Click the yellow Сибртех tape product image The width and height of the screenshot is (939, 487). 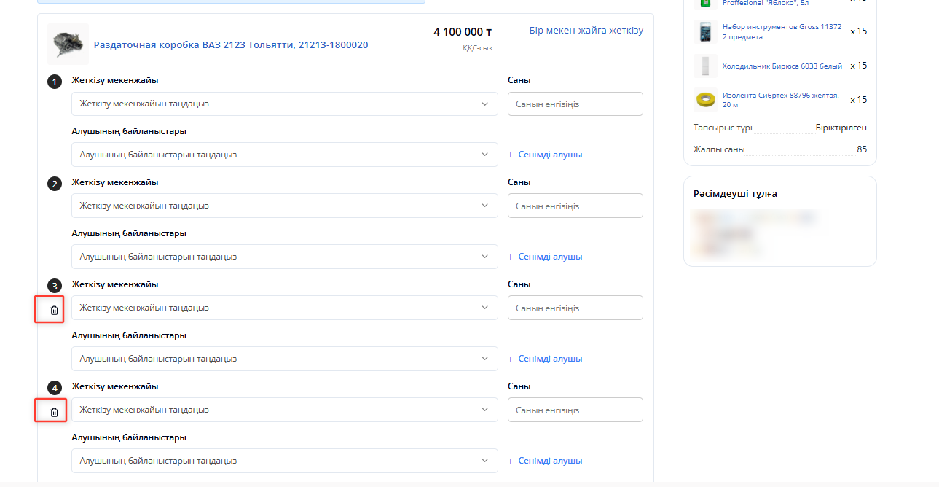(704, 99)
